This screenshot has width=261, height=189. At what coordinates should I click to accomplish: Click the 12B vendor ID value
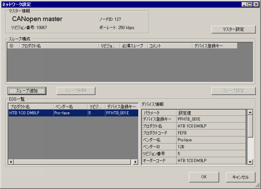(211, 147)
